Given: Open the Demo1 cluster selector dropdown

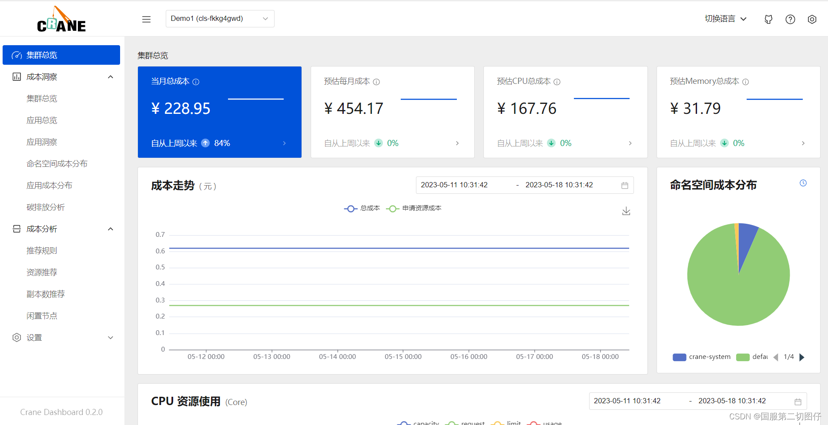Looking at the screenshot, I should [x=220, y=19].
